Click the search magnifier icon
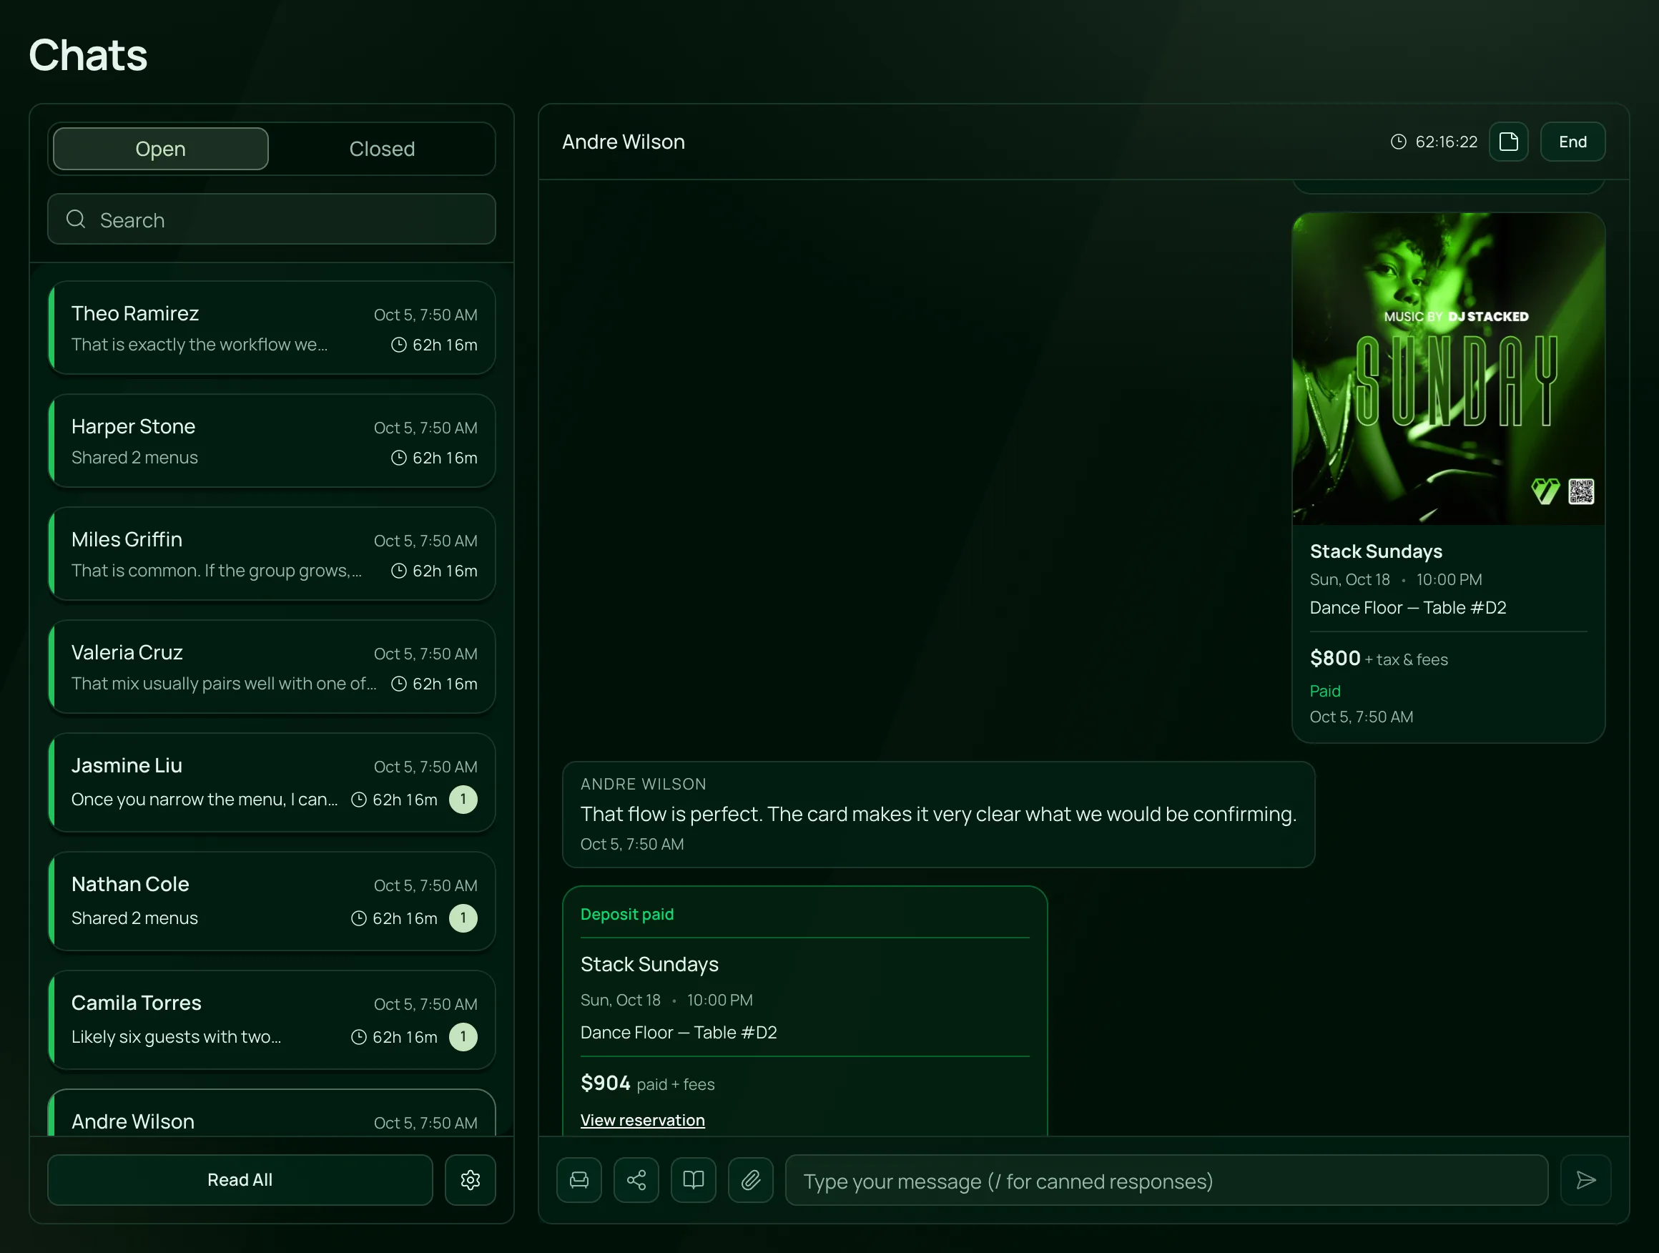This screenshot has width=1659, height=1253. (76, 219)
